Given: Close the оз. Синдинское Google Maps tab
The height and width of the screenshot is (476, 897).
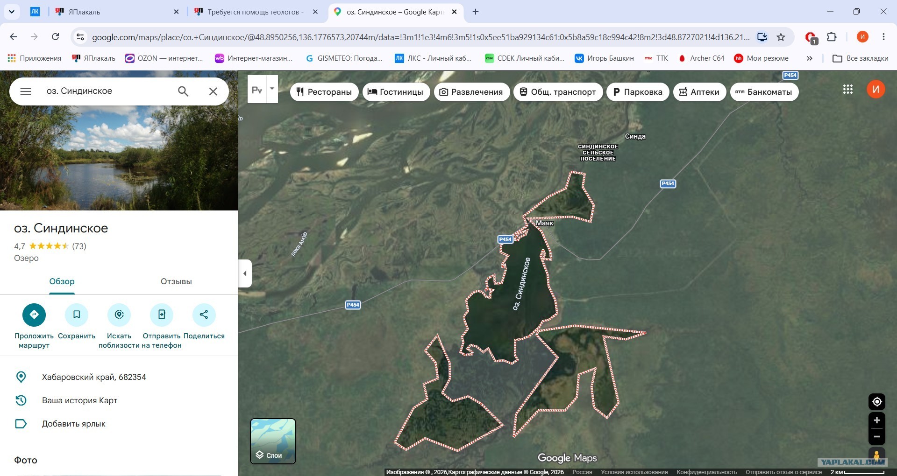Looking at the screenshot, I should 454,12.
